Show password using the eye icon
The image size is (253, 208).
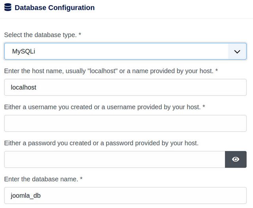[x=236, y=159]
